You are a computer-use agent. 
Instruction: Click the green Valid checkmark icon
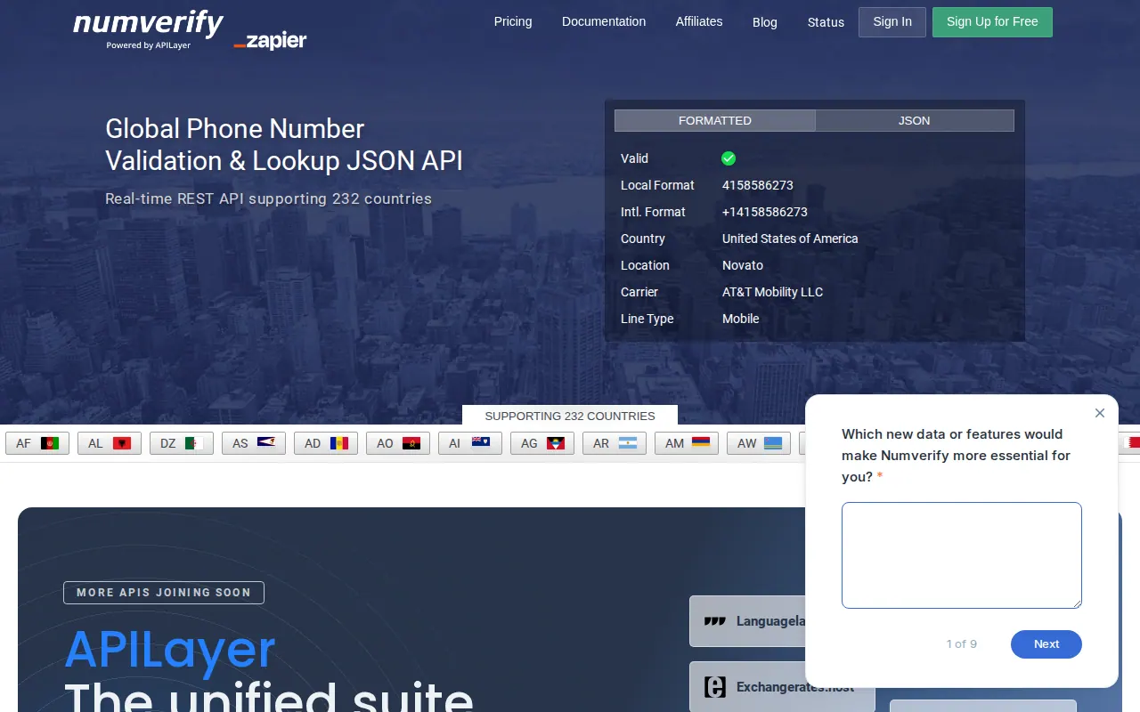(729, 158)
